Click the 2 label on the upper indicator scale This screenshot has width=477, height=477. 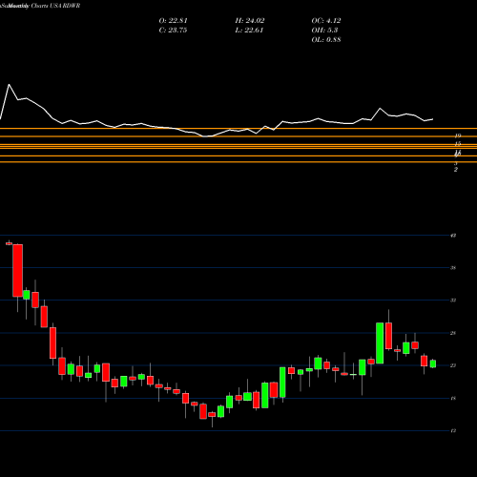coord(456,170)
